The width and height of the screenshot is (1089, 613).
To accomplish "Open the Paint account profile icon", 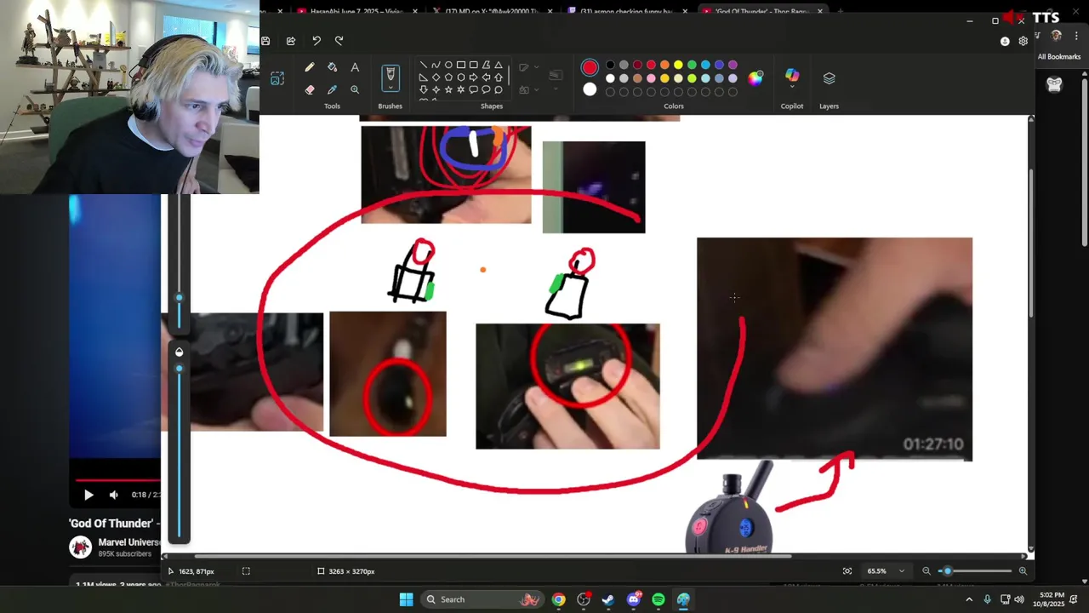I will (x=1005, y=41).
